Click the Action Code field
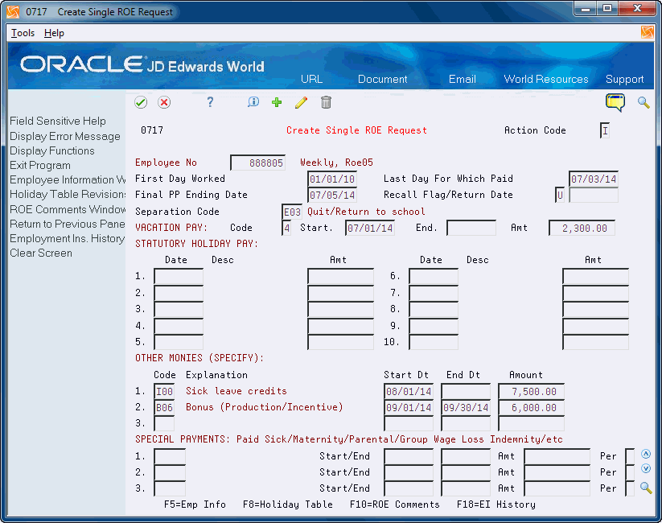 pyautogui.click(x=605, y=130)
